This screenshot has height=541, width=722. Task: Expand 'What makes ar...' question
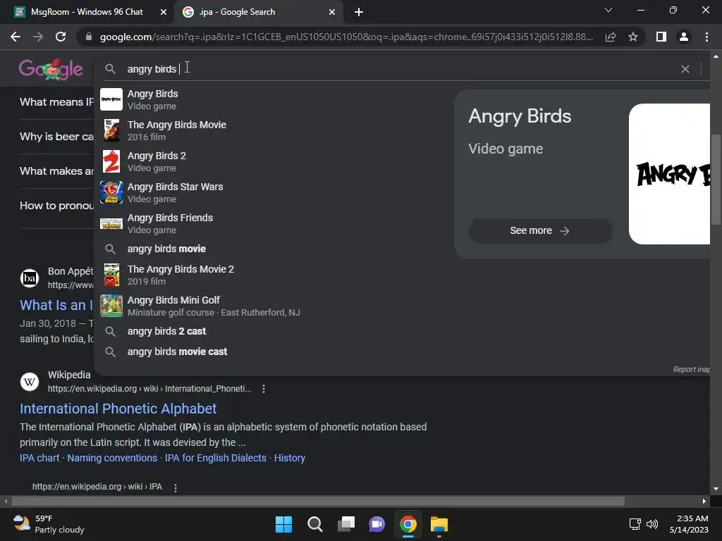coord(56,171)
